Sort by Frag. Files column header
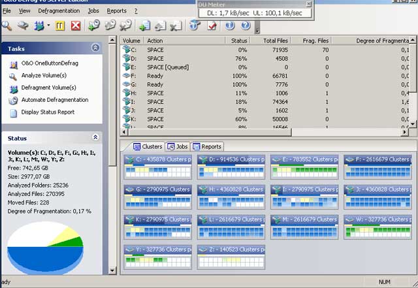Image resolution: width=418 pixels, height=288 pixels. (311, 40)
